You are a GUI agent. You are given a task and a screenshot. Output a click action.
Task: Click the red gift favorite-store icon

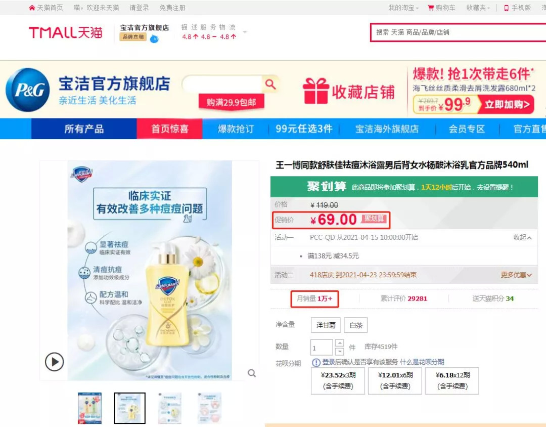(x=315, y=92)
